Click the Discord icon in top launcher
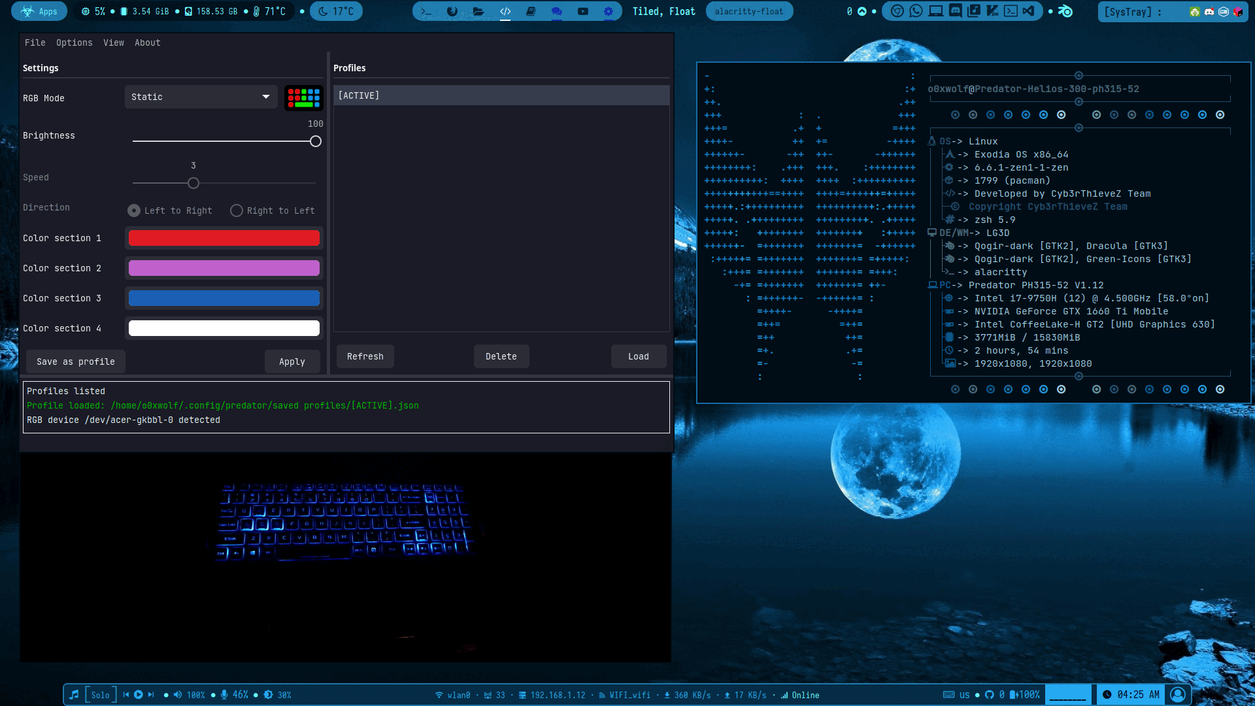Viewport: 1255px width, 706px height. pyautogui.click(x=955, y=11)
